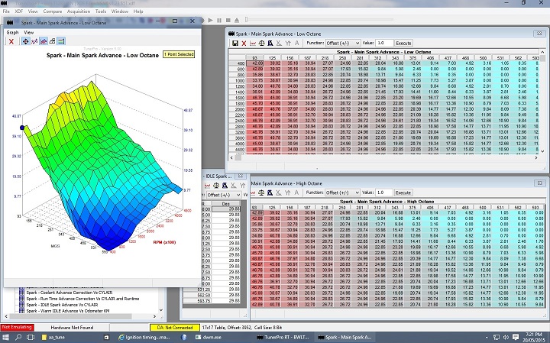Viewport: 550px width, 343px height.
Task: Click the balance scale compare icon in Low Octane table
Action: pyautogui.click(x=261, y=43)
